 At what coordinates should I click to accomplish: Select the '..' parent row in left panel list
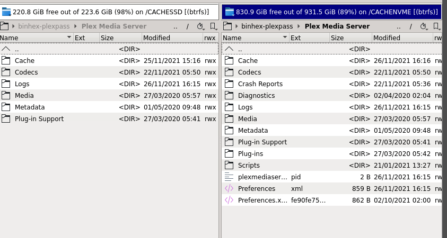pos(109,49)
